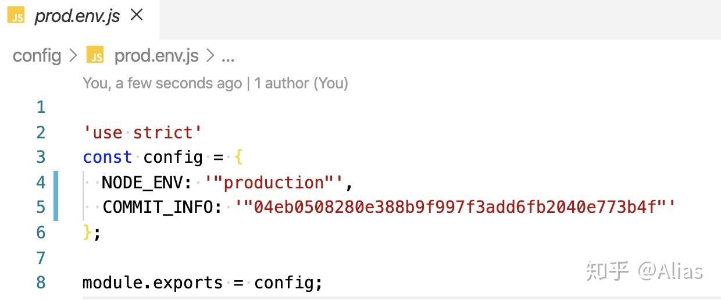Expand the breadcrumb ellipsis symbol list
721x300 pixels.
(x=229, y=57)
